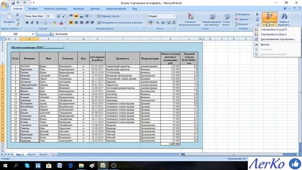Click percent style icon
302x170 pixels.
pos(158,23)
